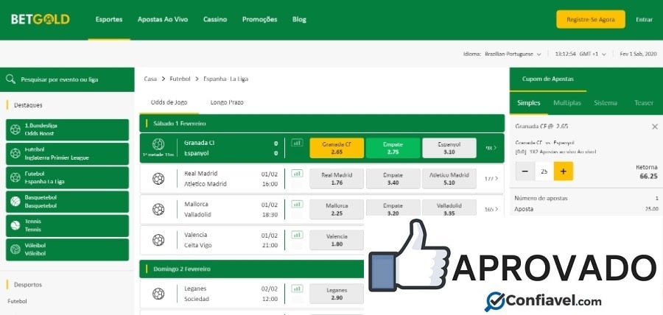Click Espanha La Liga soccer ball icon

15,177
